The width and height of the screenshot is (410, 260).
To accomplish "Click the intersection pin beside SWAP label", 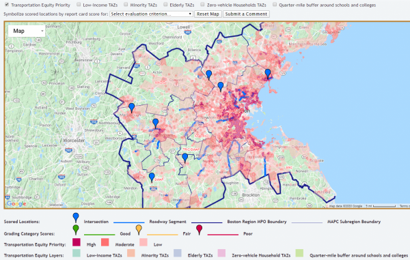I will [x=152, y=177].
